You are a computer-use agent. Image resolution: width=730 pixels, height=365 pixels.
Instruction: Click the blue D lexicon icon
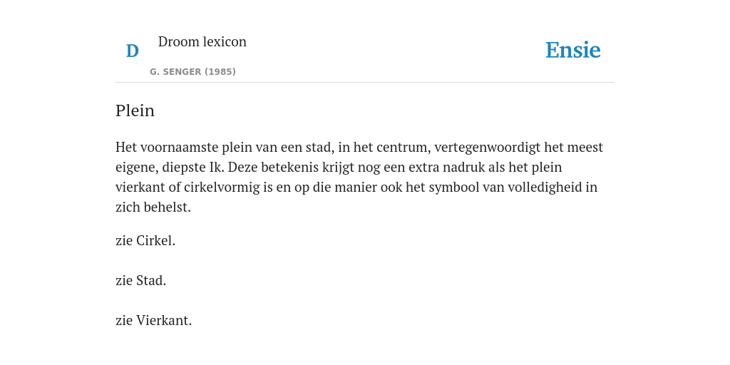132,51
